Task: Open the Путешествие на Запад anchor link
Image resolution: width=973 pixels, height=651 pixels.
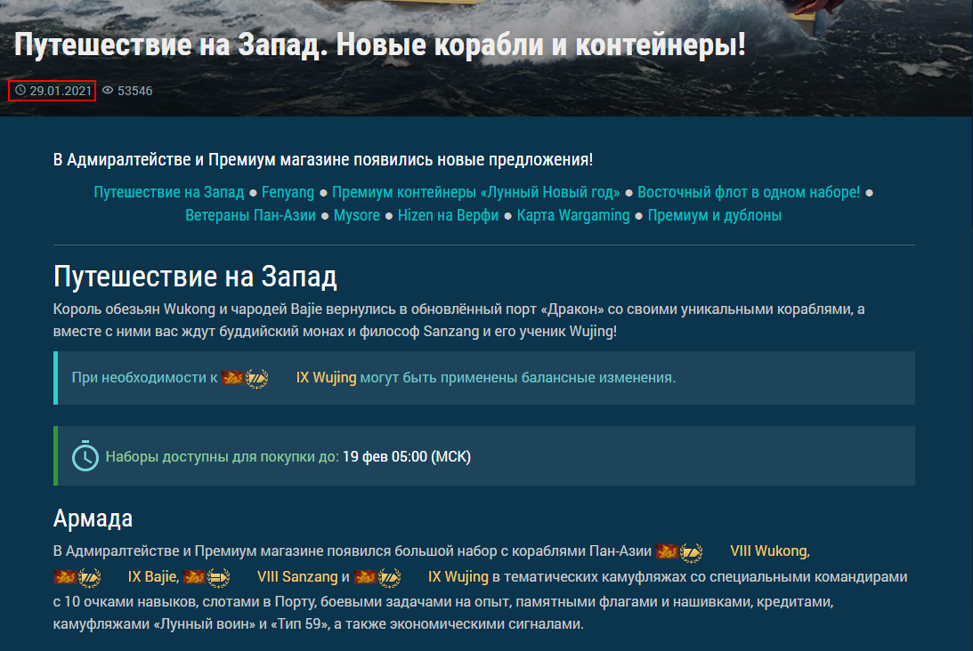Action: (x=169, y=192)
